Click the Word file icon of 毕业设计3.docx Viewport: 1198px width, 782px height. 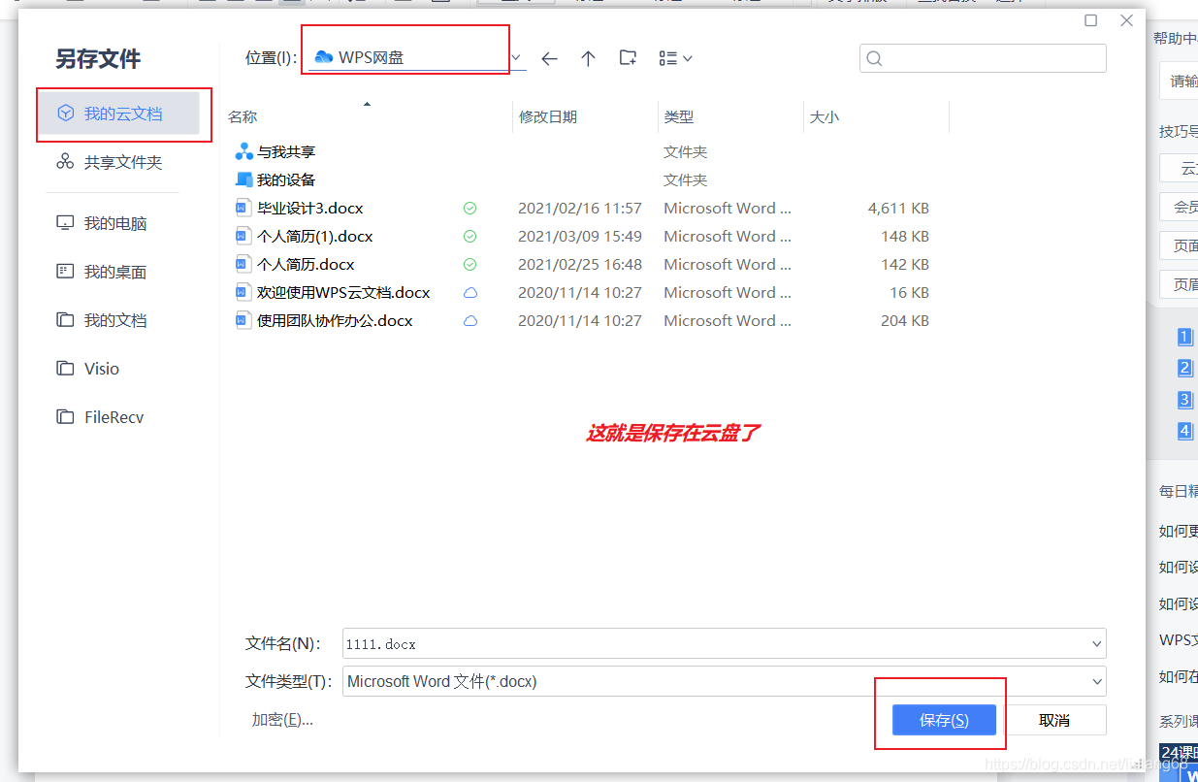[243, 208]
